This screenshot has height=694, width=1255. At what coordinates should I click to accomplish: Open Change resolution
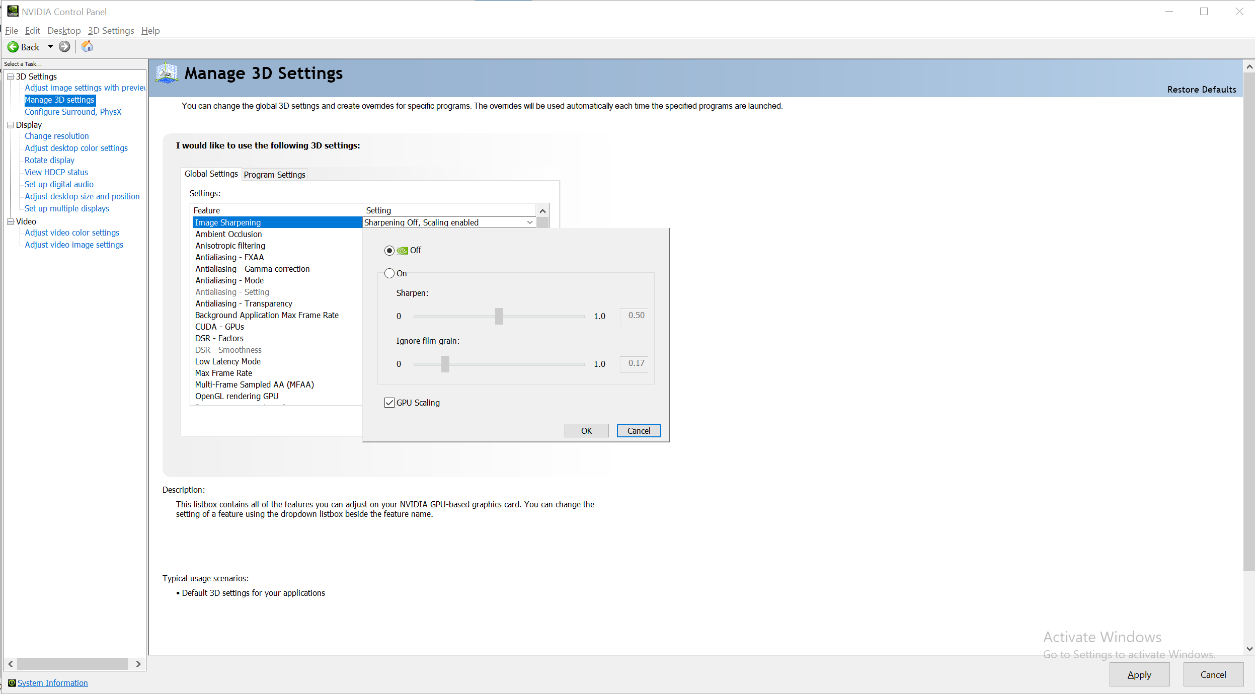pyautogui.click(x=56, y=136)
